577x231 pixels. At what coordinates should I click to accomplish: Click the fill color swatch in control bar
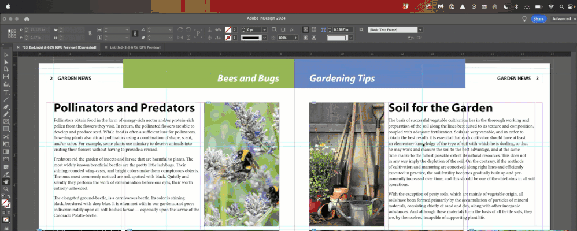[x=228, y=29]
